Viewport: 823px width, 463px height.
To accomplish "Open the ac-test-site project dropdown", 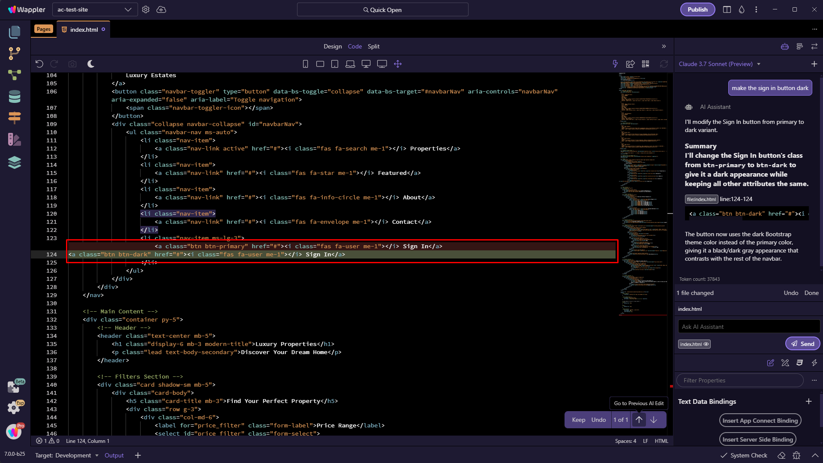I will (x=95, y=9).
